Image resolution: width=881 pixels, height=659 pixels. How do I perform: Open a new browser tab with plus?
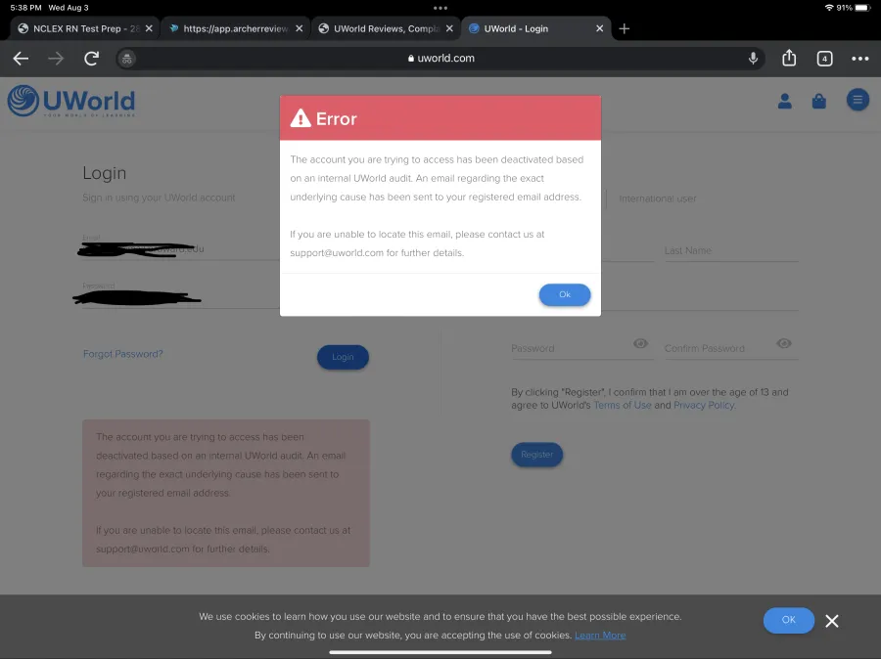pos(624,28)
